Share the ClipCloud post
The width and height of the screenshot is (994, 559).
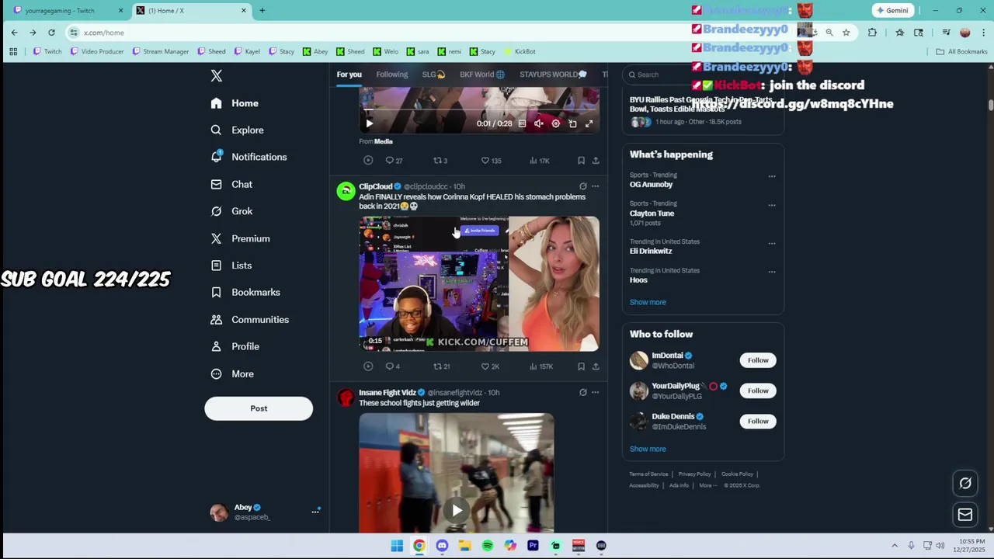[596, 366]
